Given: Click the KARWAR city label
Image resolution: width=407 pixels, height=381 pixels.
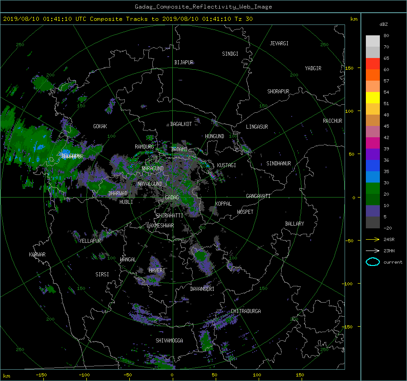Looking at the screenshot, I should tap(37, 255).
